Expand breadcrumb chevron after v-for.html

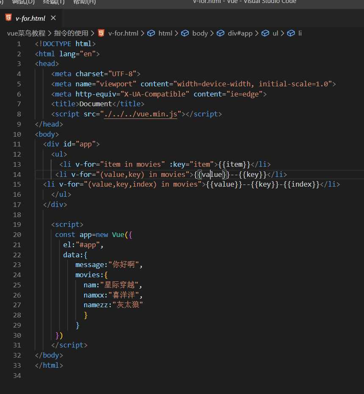tap(143, 33)
